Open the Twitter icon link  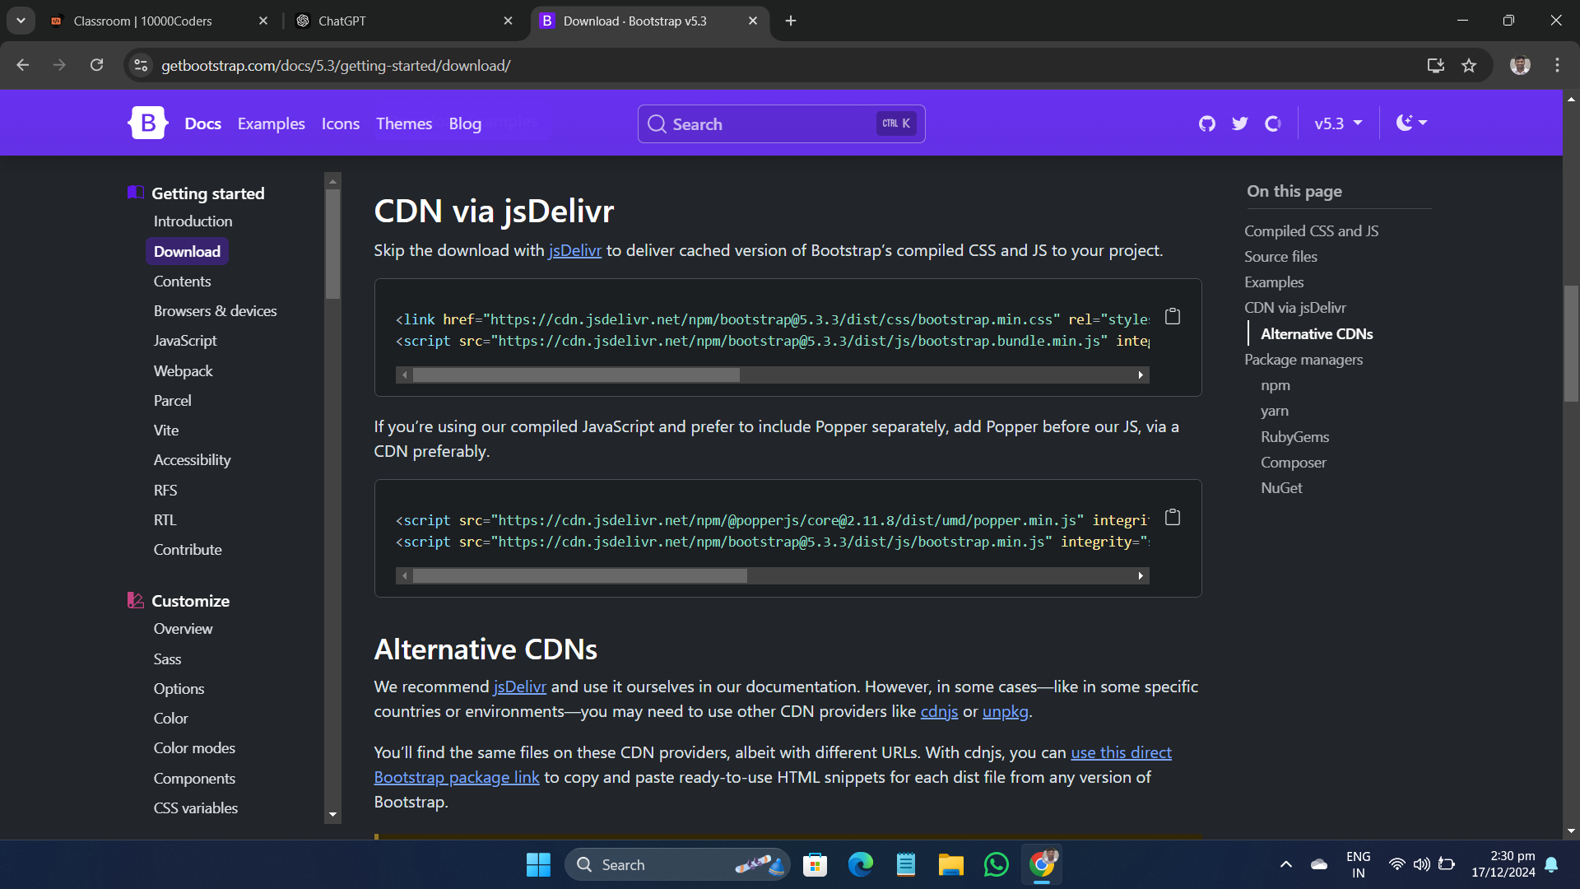pyautogui.click(x=1239, y=123)
